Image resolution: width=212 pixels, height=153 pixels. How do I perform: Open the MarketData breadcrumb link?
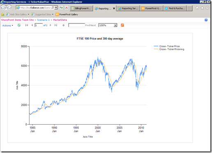tap(60, 20)
